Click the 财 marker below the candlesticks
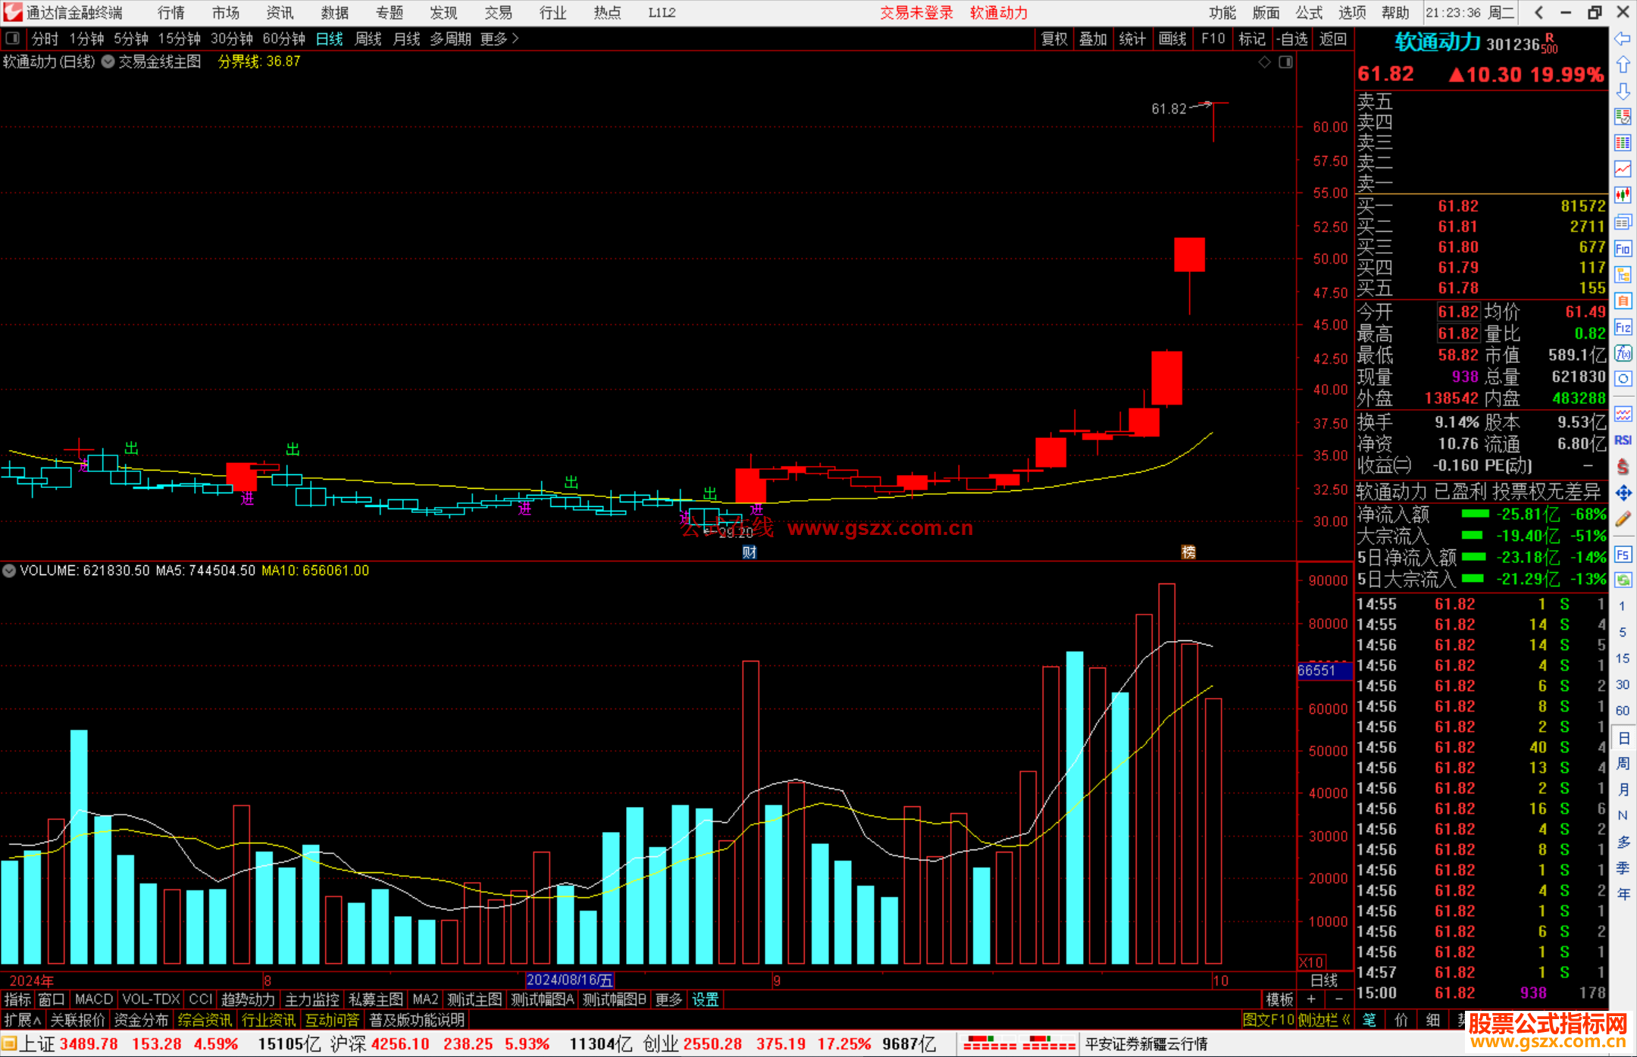The height and width of the screenshot is (1057, 1637). pos(750,552)
